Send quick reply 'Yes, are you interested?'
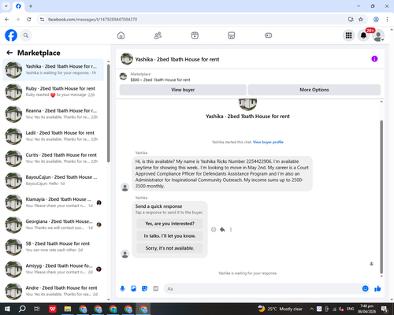Image resolution: width=394 pixels, height=315 pixels. point(169,224)
